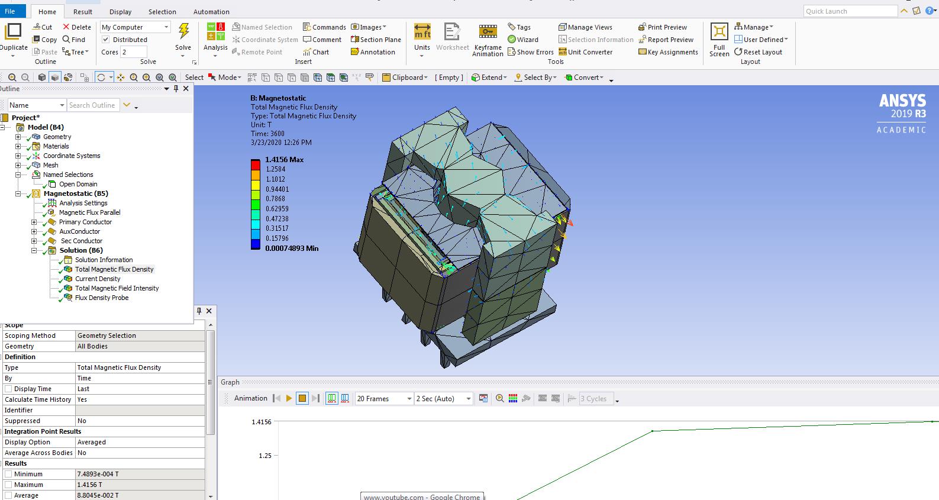Toggle the Average result checkbox
939x500 pixels.
pos(8,495)
